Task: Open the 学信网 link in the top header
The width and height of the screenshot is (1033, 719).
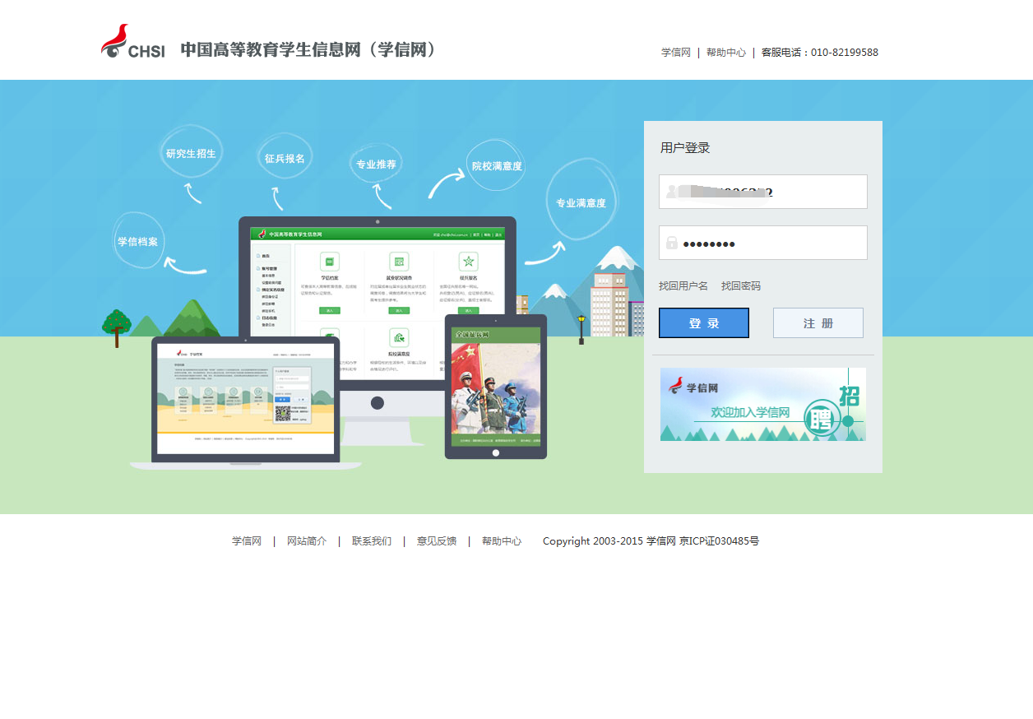Action: pyautogui.click(x=676, y=53)
